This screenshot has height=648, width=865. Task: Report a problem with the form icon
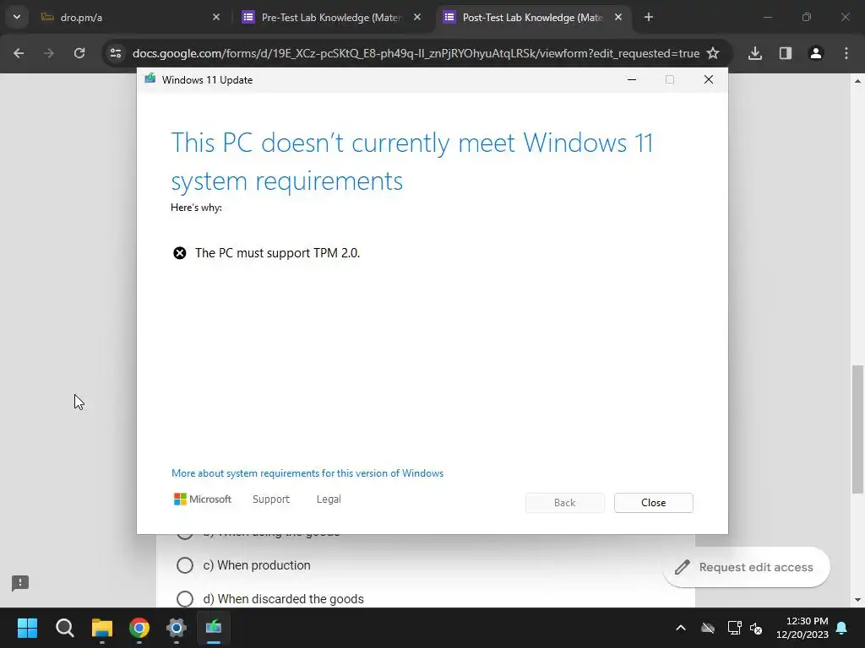click(20, 583)
